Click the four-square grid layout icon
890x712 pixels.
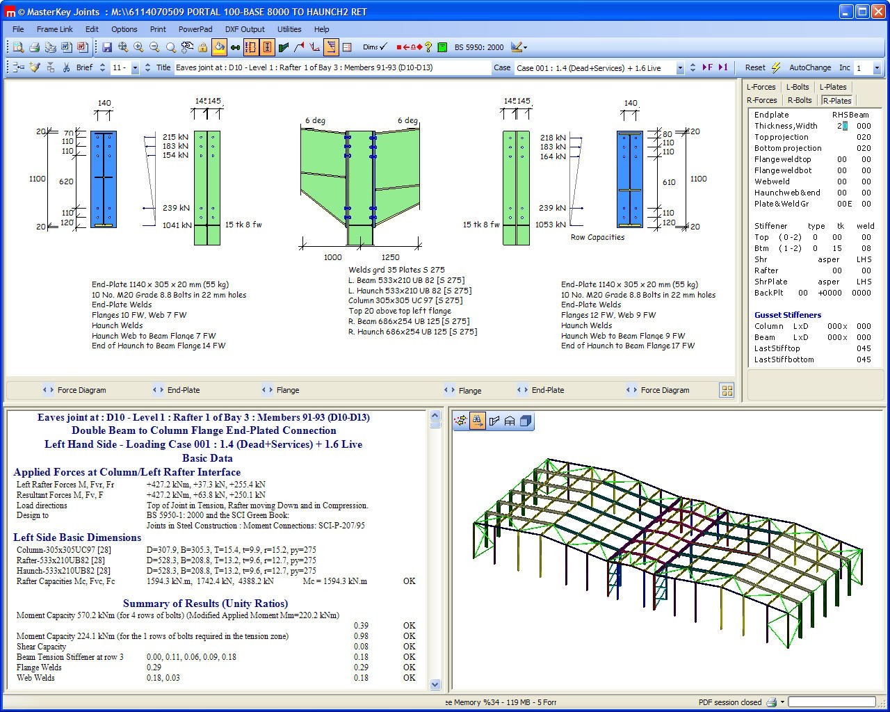(x=727, y=391)
